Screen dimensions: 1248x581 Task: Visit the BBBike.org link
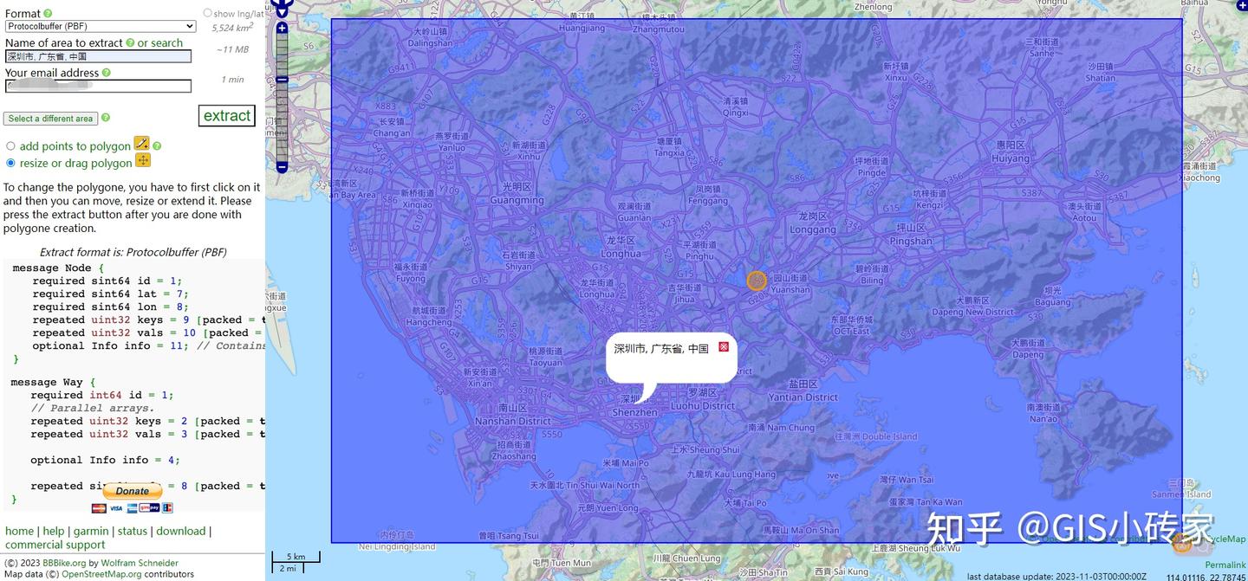pos(65,563)
